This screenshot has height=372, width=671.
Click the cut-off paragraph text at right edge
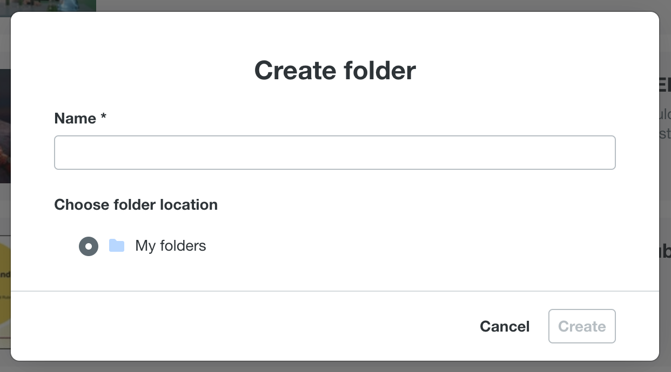coord(665,123)
